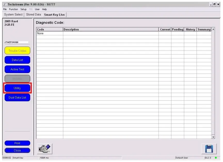Click the Techstream app icon in title bar
Image resolution: width=223 pixels, height=162 pixels.
[5, 4]
